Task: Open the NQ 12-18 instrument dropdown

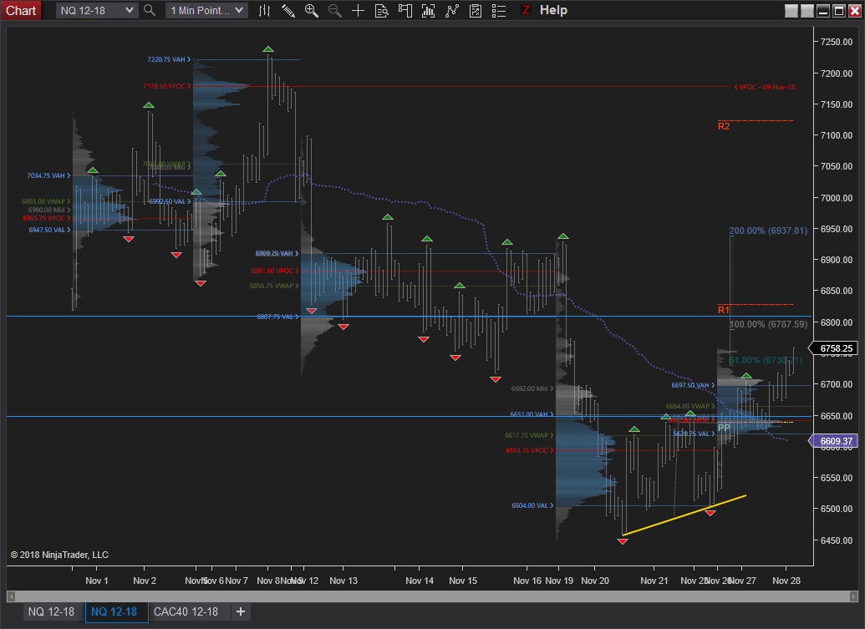Action: coord(97,11)
